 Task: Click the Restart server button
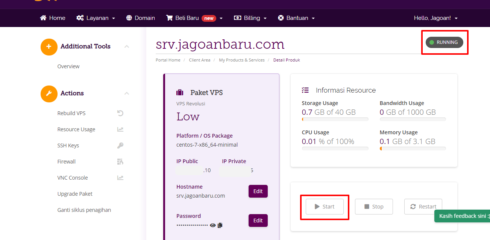tap(423, 207)
